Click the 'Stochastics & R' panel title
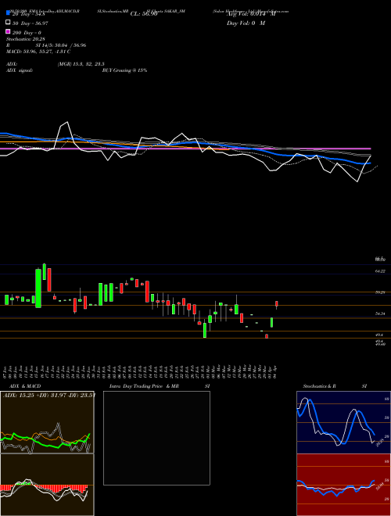 (x=320, y=386)
